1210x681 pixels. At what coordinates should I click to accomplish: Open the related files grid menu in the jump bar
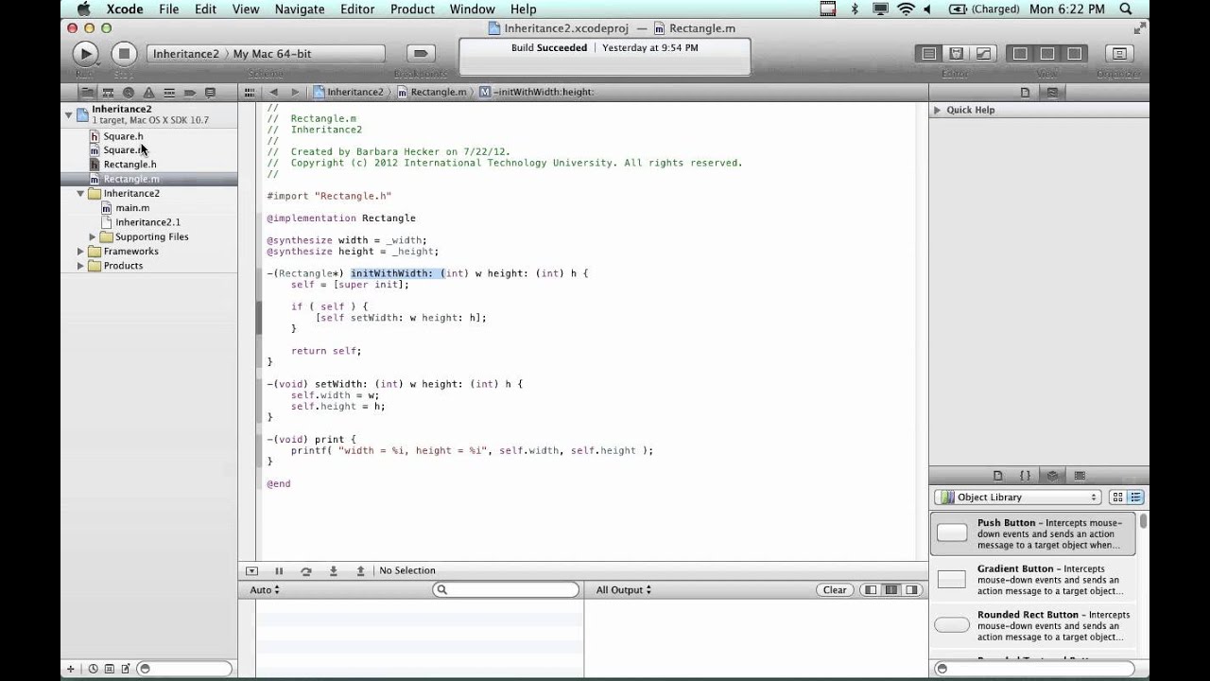coord(250,93)
